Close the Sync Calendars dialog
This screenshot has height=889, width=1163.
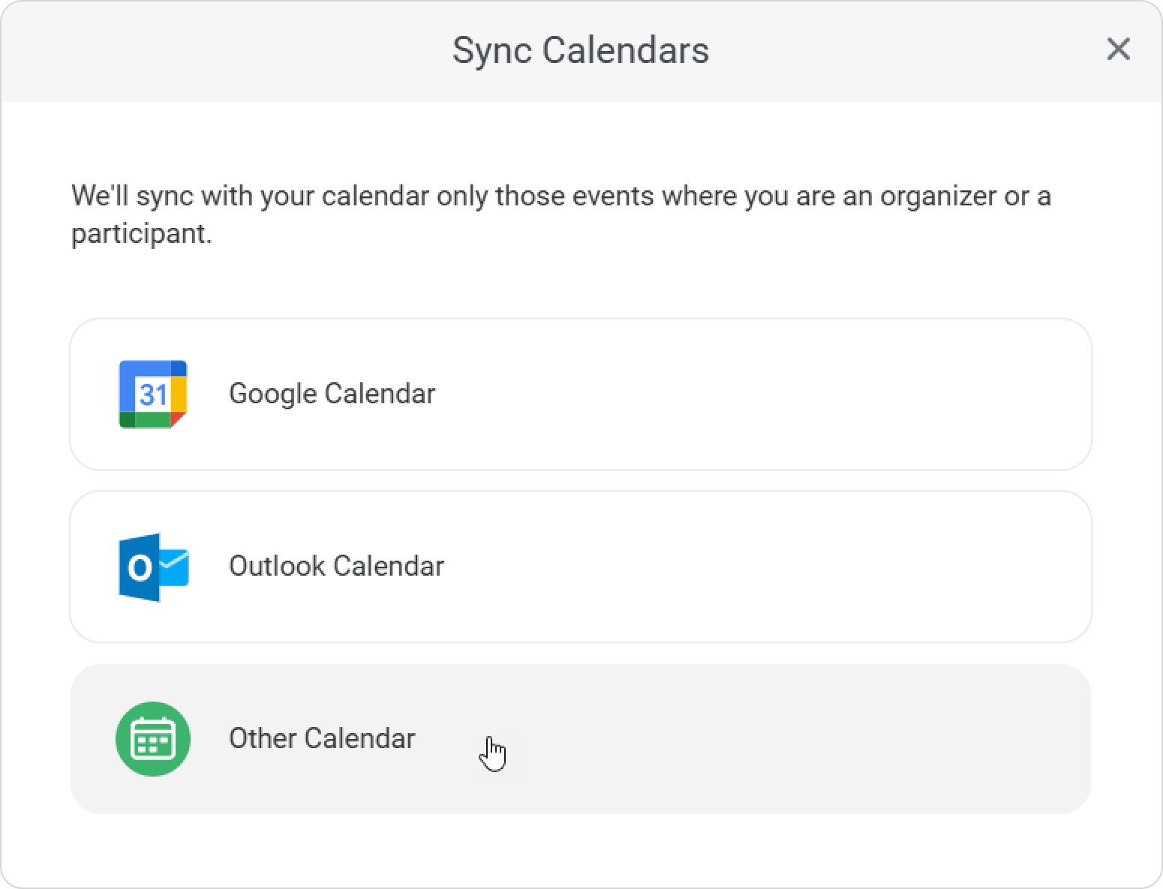pyautogui.click(x=1118, y=49)
